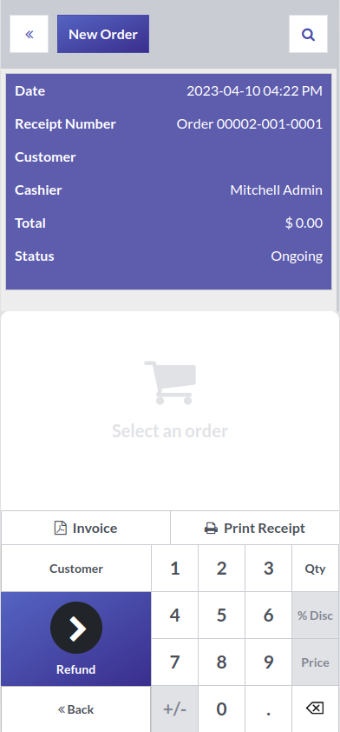Viewport: 340px width, 732px height.
Task: Tap the number 9 key
Action: pos(268,662)
